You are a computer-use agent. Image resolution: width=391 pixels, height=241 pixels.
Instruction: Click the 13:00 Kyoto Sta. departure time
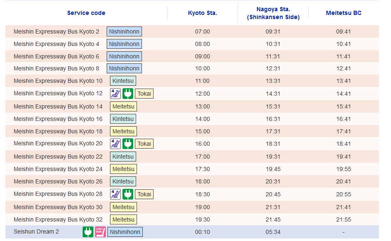pos(203,106)
